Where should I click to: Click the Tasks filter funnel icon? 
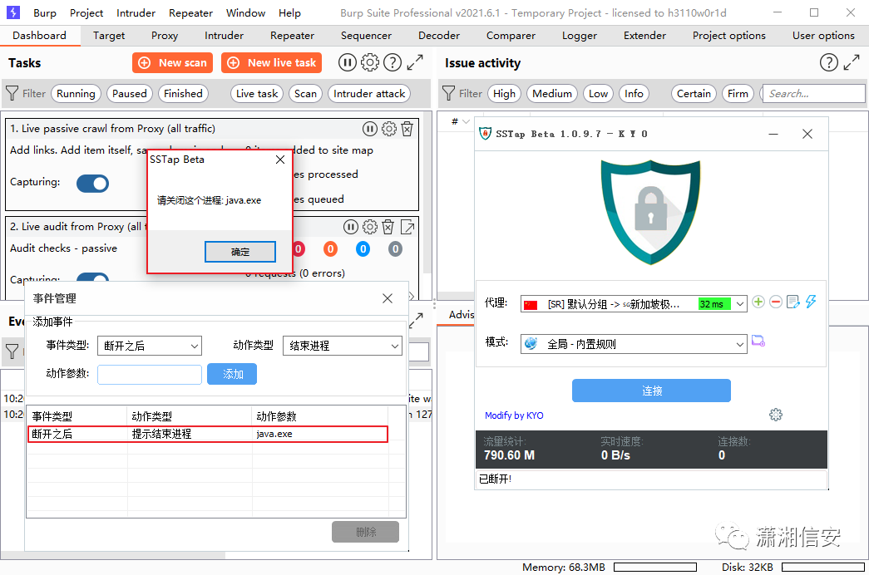12,93
